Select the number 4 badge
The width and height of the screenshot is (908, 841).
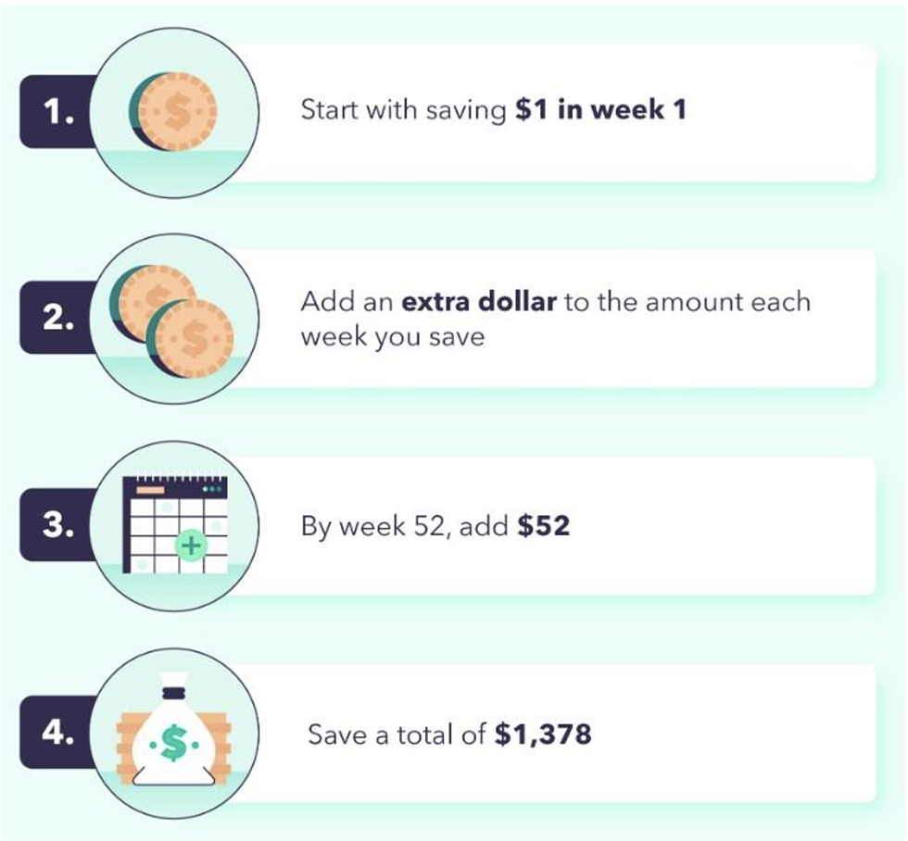pyautogui.click(x=57, y=733)
